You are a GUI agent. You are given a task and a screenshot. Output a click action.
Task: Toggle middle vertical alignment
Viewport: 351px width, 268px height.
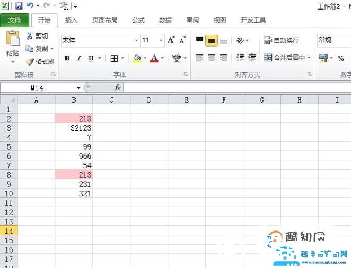pos(212,40)
